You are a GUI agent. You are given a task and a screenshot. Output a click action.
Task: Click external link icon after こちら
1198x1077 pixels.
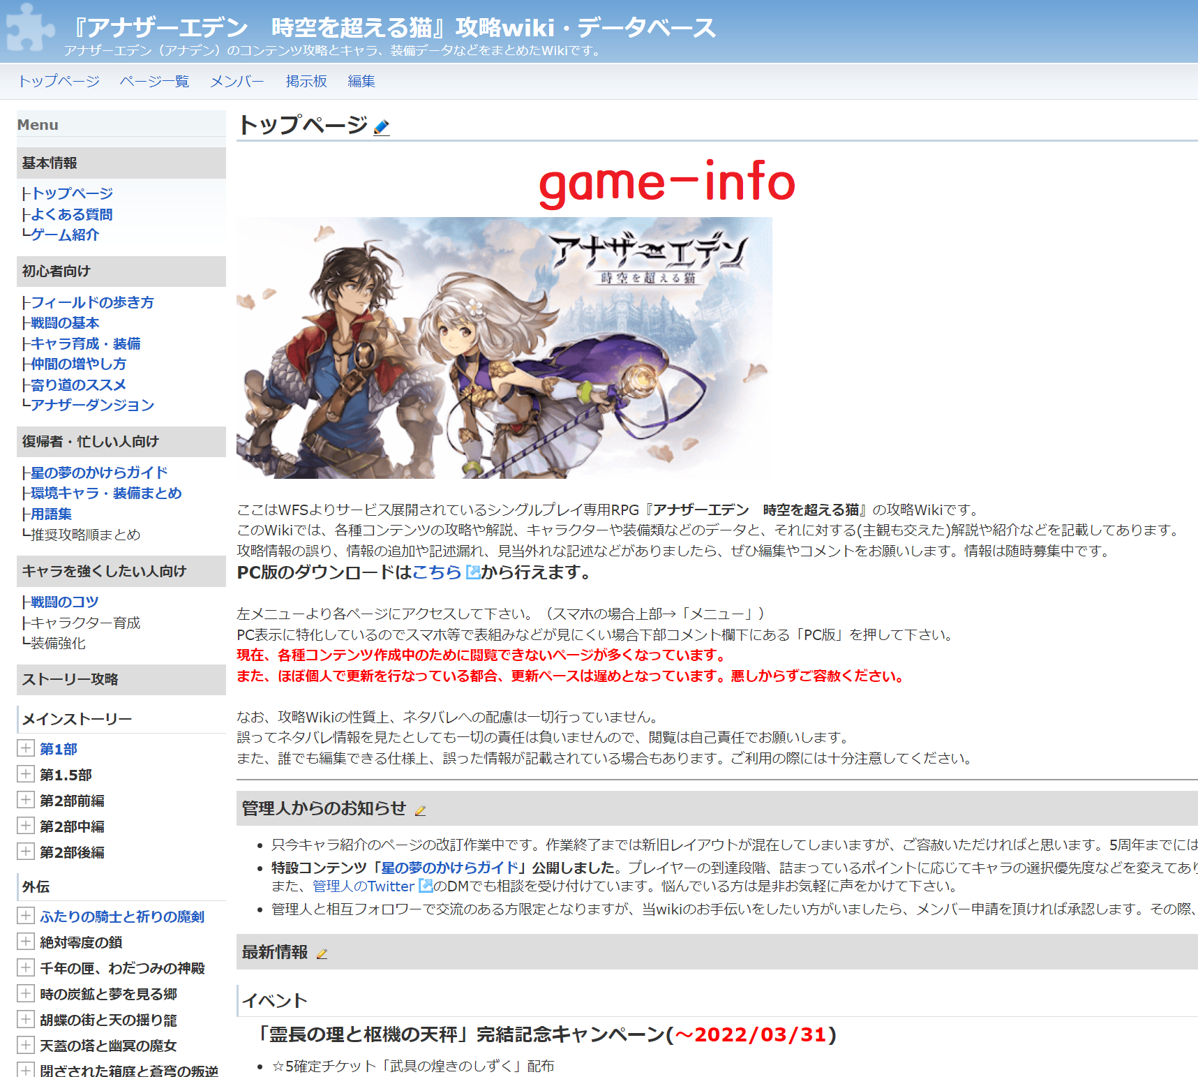point(472,572)
